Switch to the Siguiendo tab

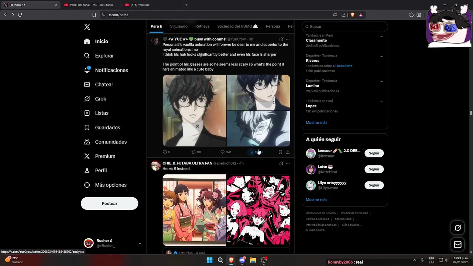pyautogui.click(x=179, y=27)
